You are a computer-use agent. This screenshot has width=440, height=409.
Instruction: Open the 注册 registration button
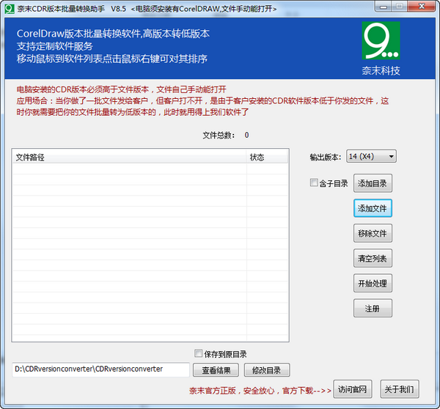pos(373,309)
